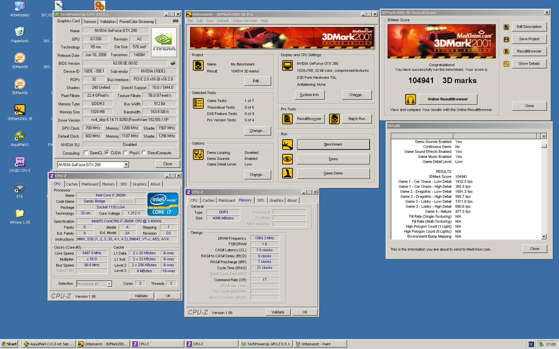The height and width of the screenshot is (349, 559).
Task: Click Save Project disk icon
Action: 506,39
